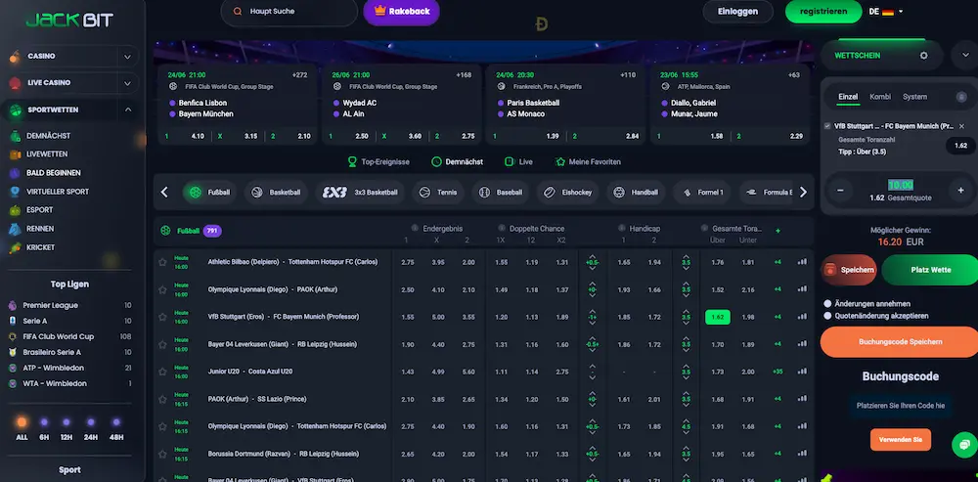The image size is (978, 482).
Task: Click the search magnifier icon
Action: click(237, 11)
